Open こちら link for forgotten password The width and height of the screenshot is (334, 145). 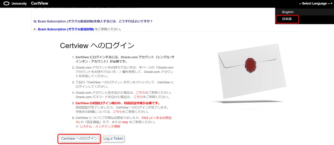[138, 97]
